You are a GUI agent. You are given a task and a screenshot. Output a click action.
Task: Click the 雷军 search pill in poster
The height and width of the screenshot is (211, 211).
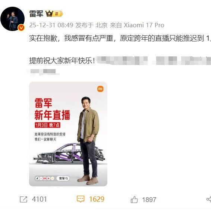tap(63, 179)
